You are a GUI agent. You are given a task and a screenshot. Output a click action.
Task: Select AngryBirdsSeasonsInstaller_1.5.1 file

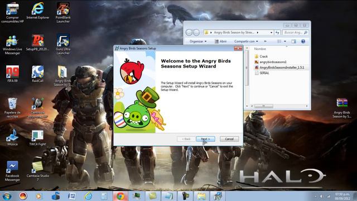pyautogui.click(x=279, y=68)
